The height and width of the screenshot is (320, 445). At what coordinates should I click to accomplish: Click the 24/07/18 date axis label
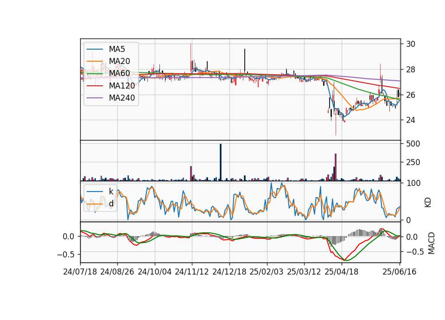80,272
